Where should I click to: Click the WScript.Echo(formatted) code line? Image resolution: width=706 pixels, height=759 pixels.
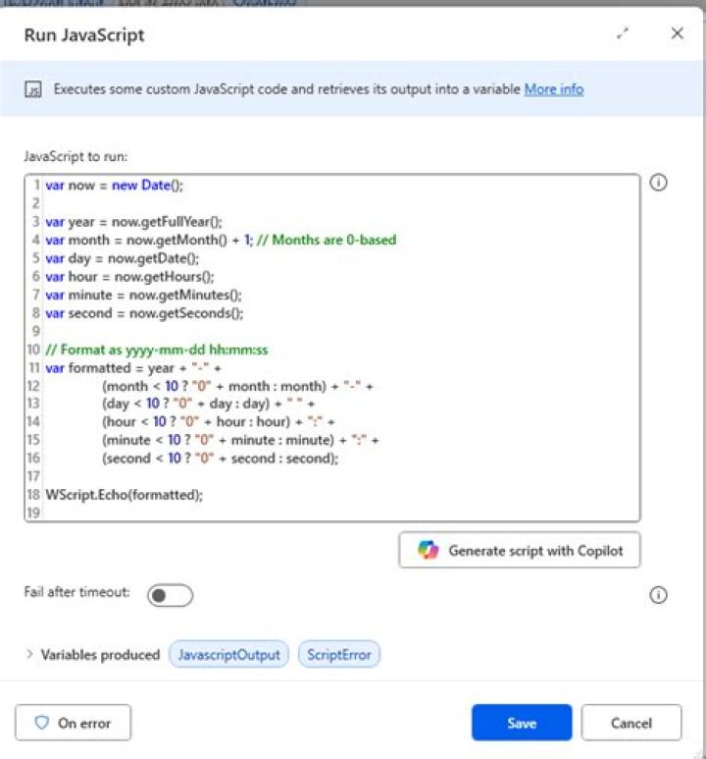pyautogui.click(x=125, y=495)
